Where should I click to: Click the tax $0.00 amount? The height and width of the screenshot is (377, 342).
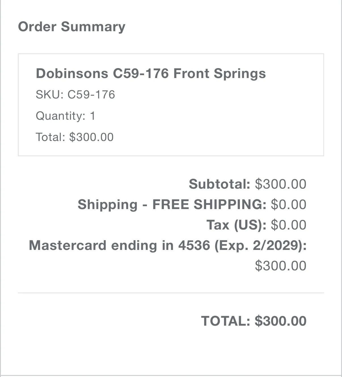click(x=289, y=225)
